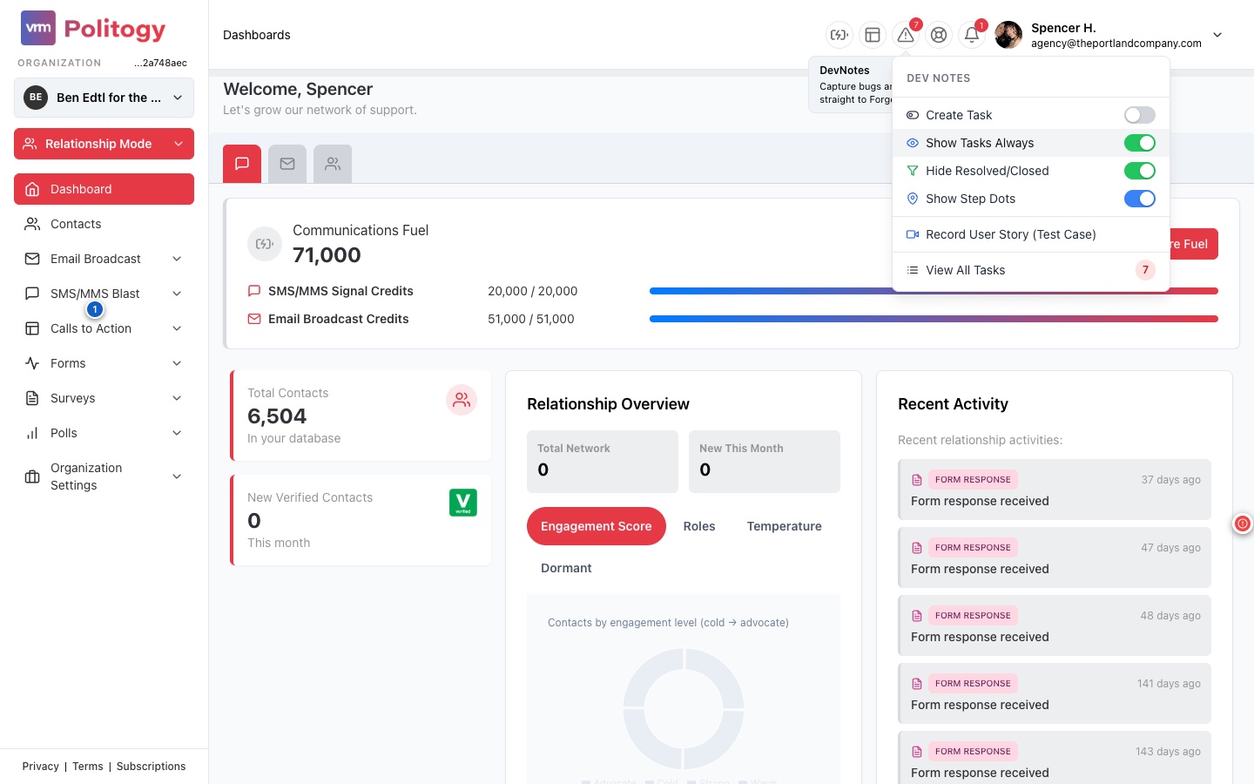
Task: Click the Forms pulse icon
Action: [x=32, y=363]
